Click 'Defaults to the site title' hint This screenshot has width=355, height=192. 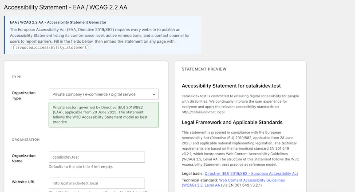pyautogui.click(x=81, y=167)
